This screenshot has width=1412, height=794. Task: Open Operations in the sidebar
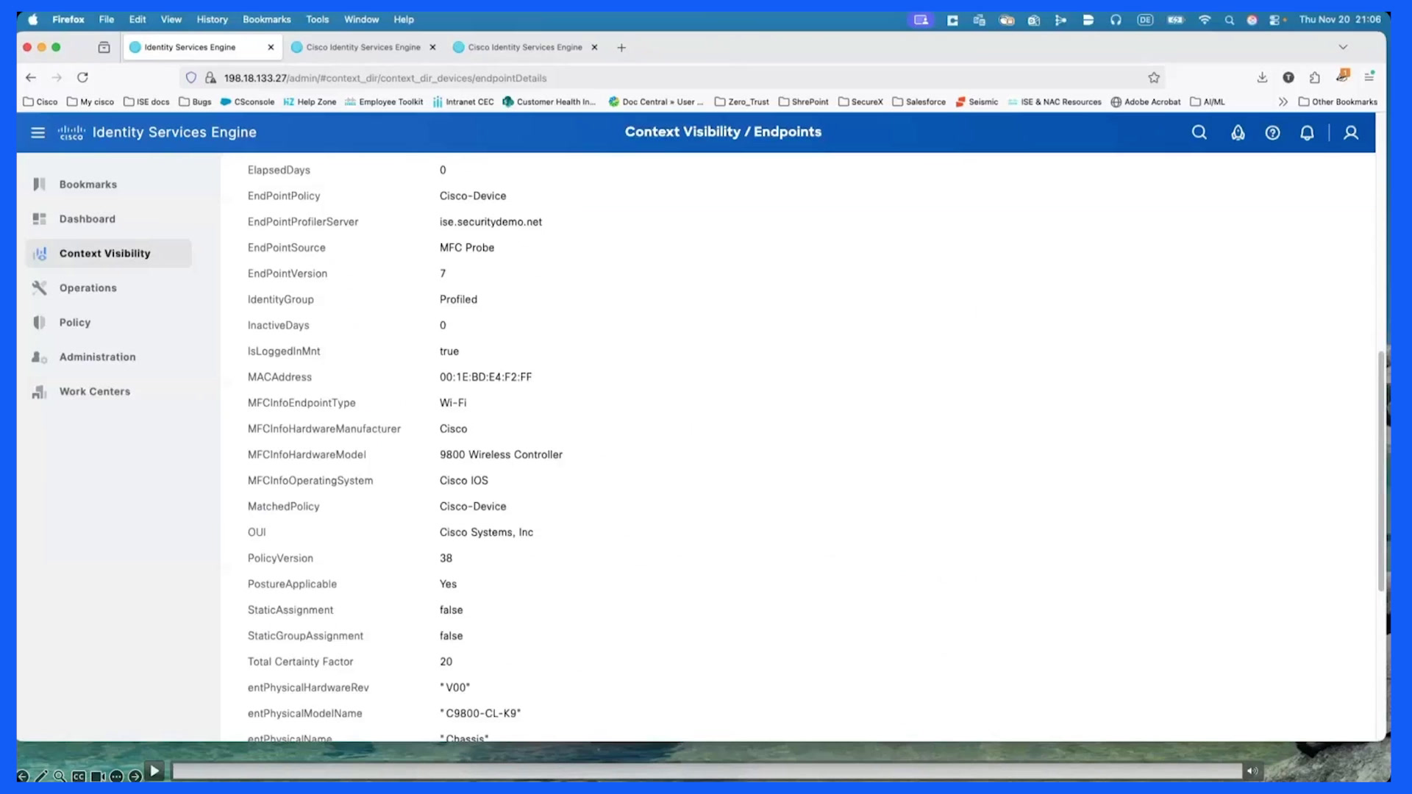click(109, 288)
